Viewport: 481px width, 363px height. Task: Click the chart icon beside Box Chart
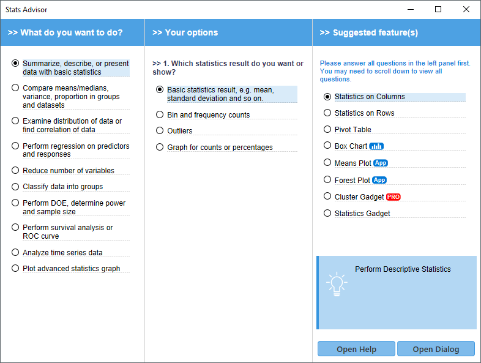376,146
